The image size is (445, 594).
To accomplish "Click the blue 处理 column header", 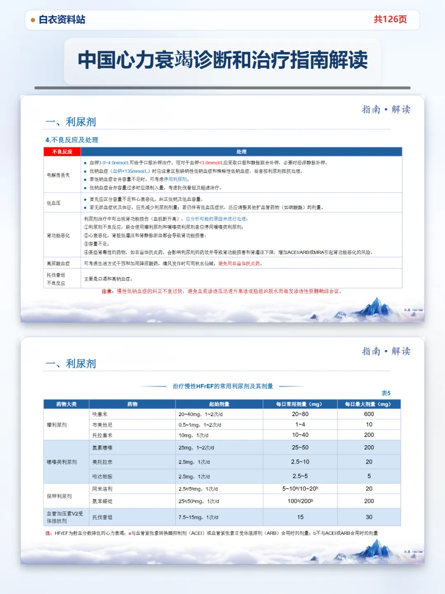I will coord(241,152).
